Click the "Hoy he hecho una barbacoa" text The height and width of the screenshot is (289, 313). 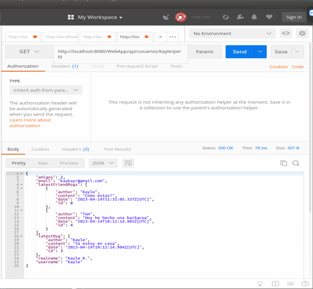click(117, 218)
